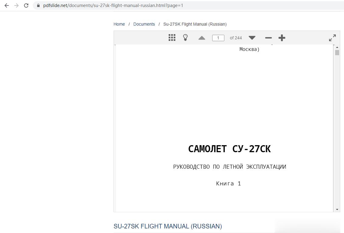Reload the page with the refresh icon
The width and height of the screenshot is (344, 233).
[x=26, y=5]
